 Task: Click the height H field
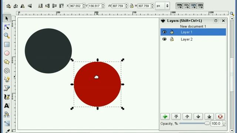144,6
